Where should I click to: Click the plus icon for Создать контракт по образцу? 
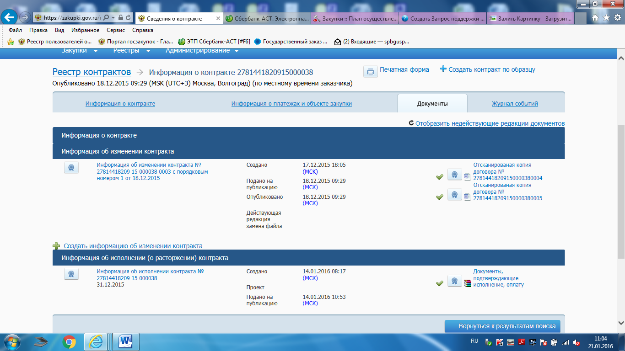443,69
